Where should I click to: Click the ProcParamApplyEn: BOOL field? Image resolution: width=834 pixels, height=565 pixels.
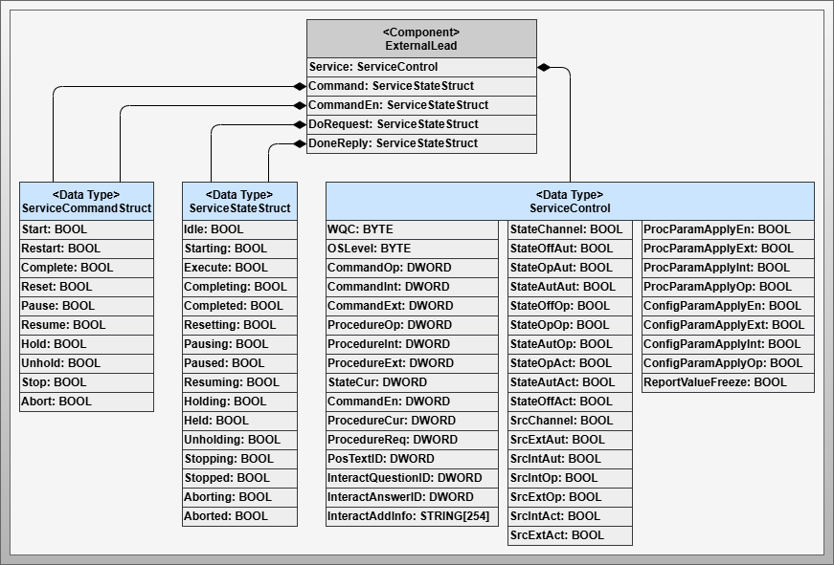(x=728, y=229)
